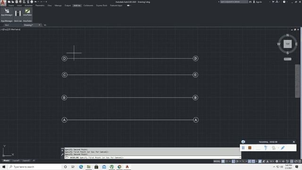Toggle annotation visibility in status bar
This screenshot has height=170, width=302.
click(260, 161)
